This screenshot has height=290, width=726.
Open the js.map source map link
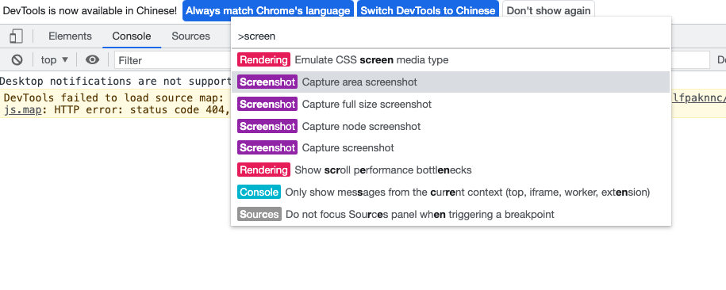(x=22, y=110)
